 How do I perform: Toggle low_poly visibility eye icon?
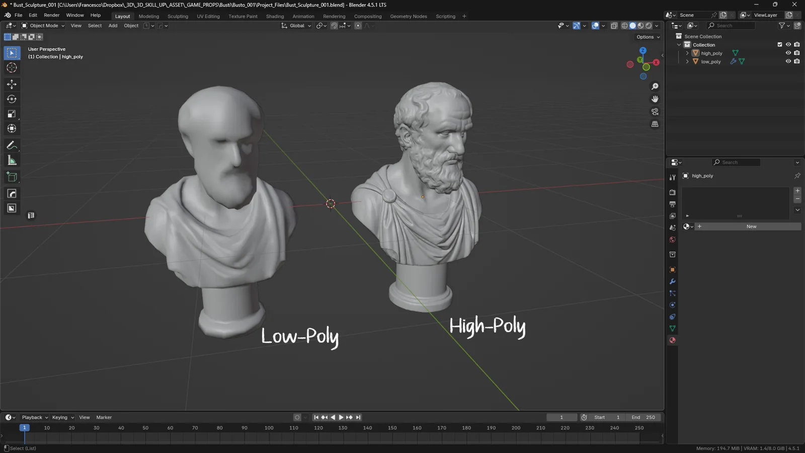click(x=788, y=61)
